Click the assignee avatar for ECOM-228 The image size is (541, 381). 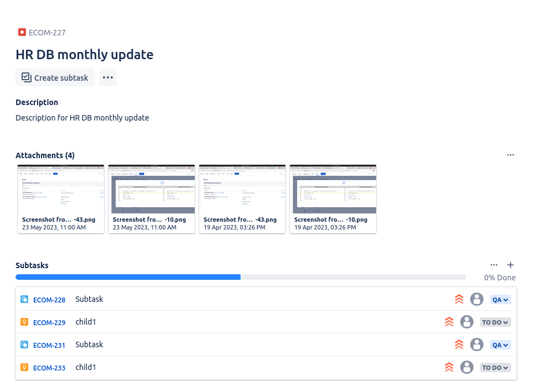pos(476,299)
